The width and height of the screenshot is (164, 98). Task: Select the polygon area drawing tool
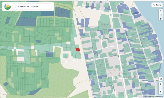pos(161,15)
